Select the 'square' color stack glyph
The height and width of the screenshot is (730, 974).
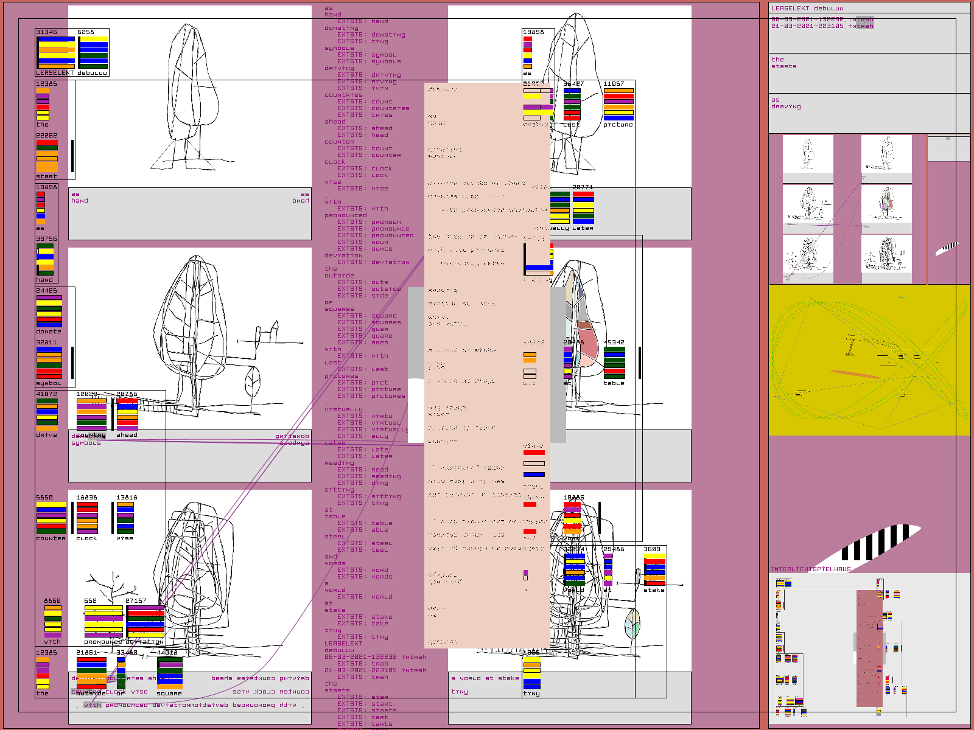[x=170, y=673]
